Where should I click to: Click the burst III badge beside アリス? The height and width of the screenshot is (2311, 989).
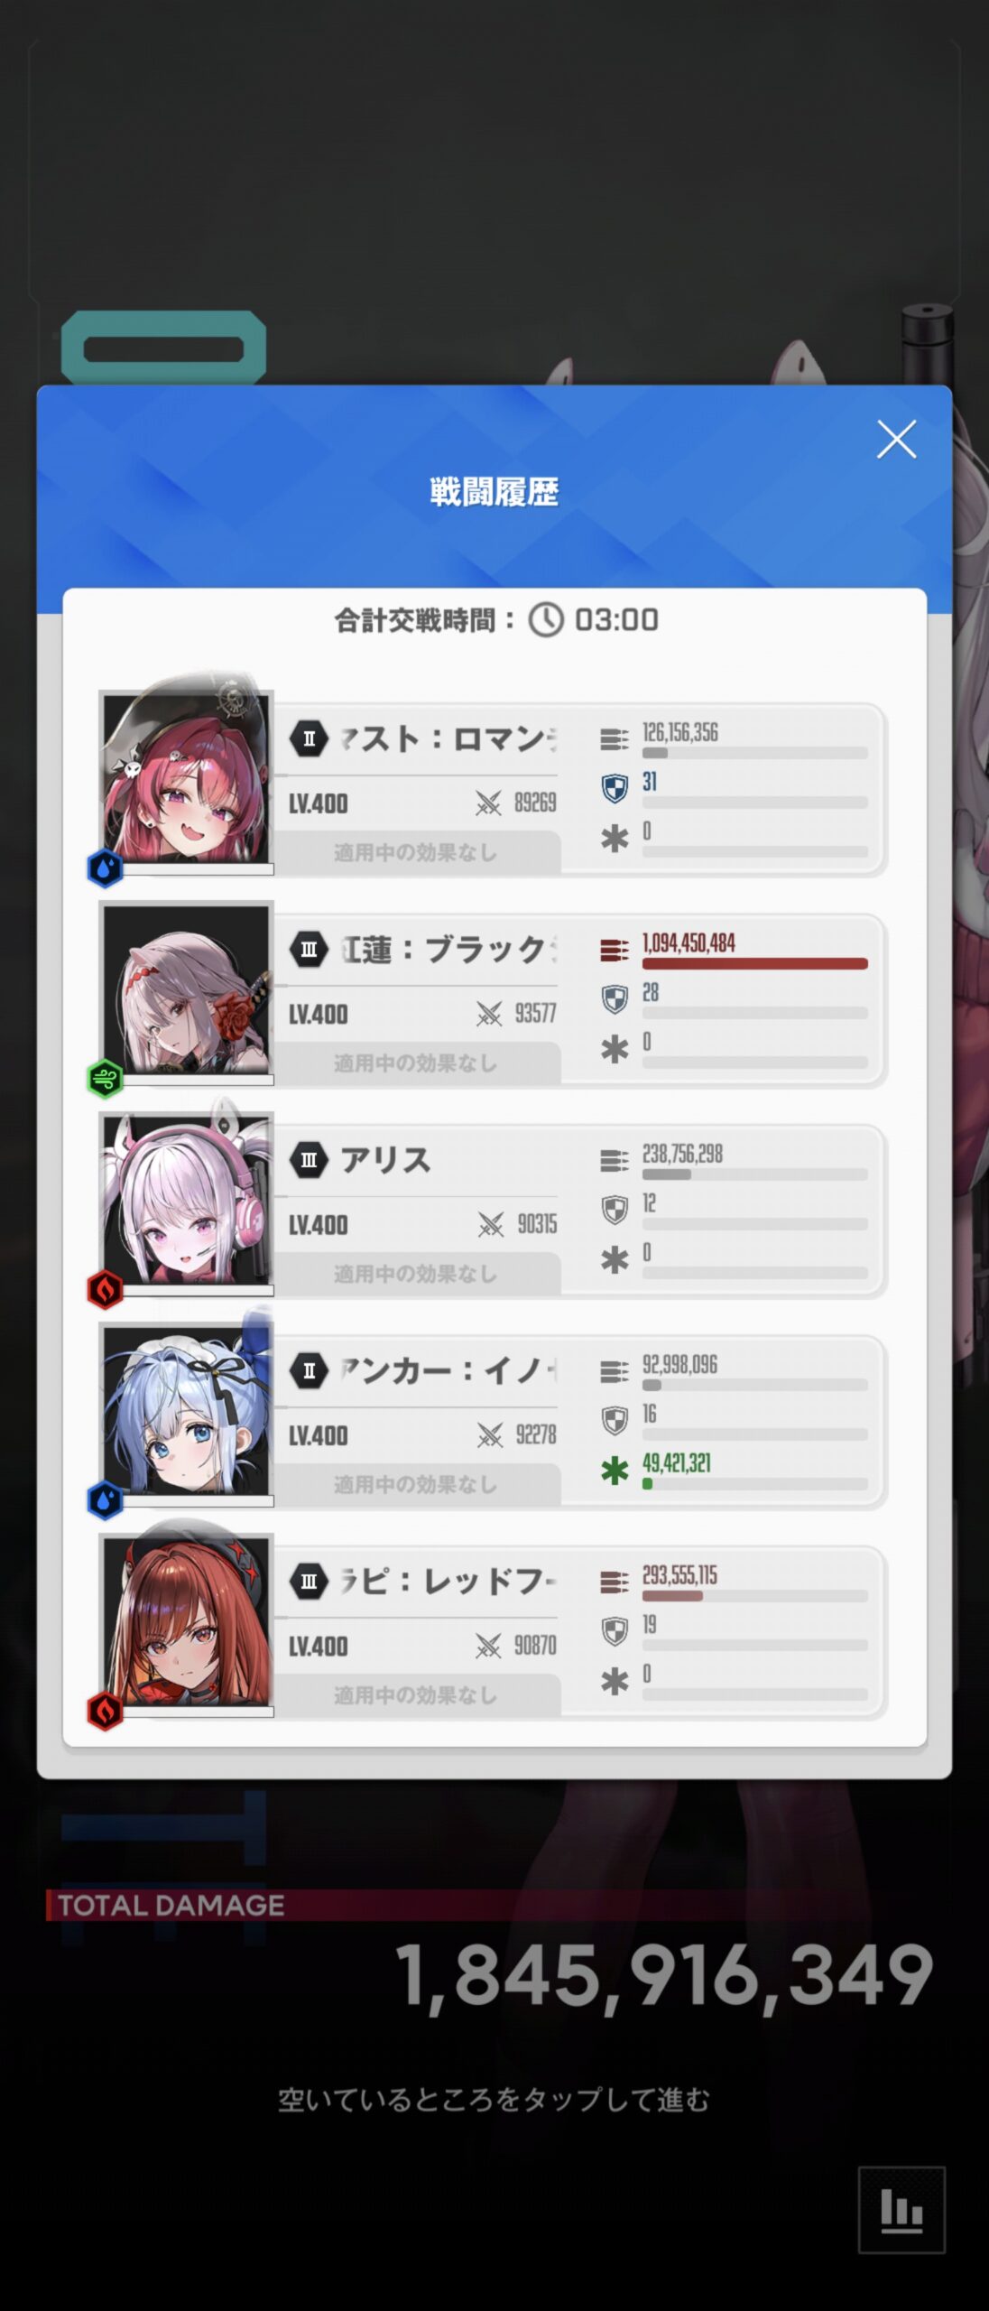pos(309,1160)
